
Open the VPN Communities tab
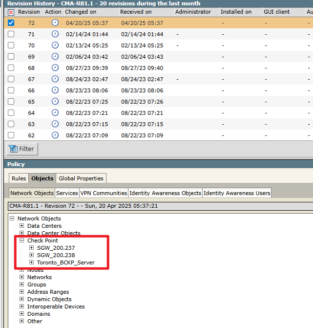[x=104, y=193]
